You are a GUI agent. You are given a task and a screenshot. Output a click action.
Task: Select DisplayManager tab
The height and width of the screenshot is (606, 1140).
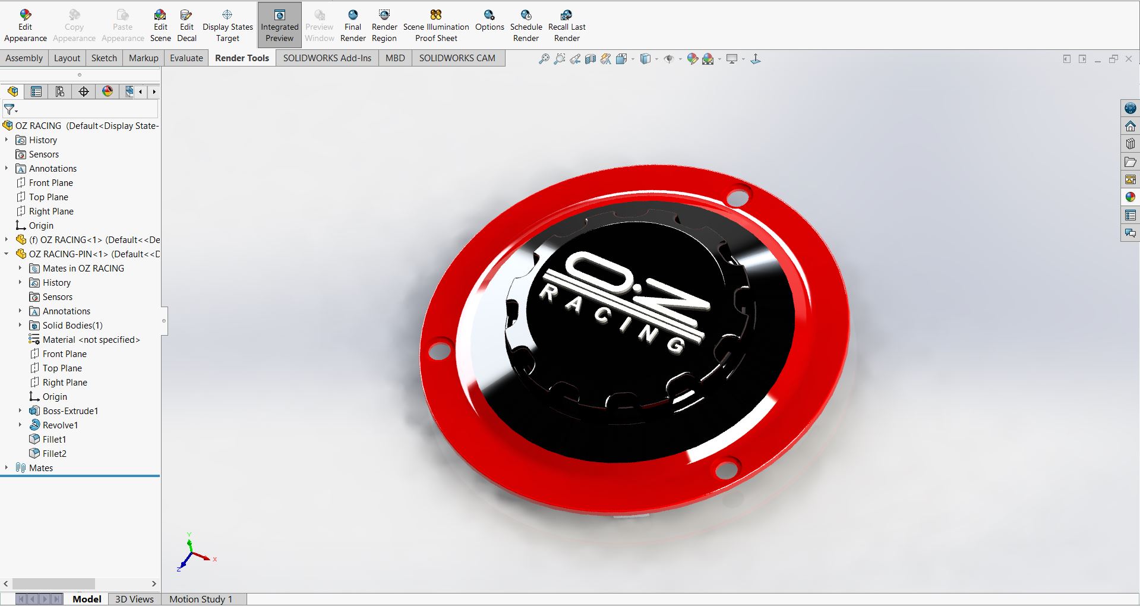click(108, 91)
